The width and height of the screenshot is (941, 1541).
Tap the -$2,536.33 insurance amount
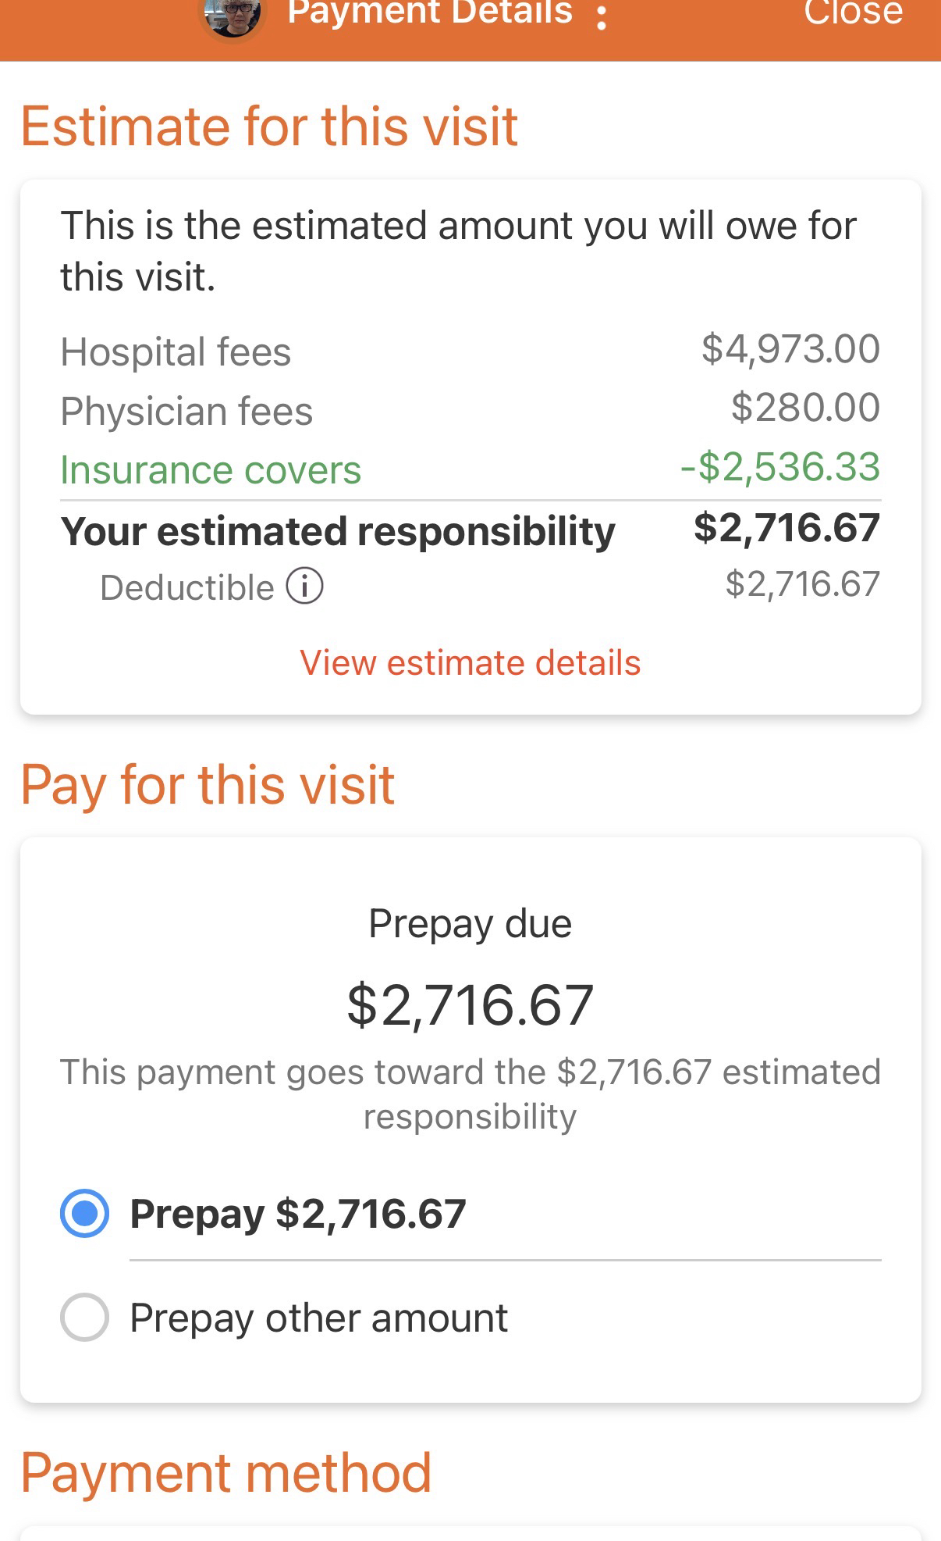[x=779, y=467]
